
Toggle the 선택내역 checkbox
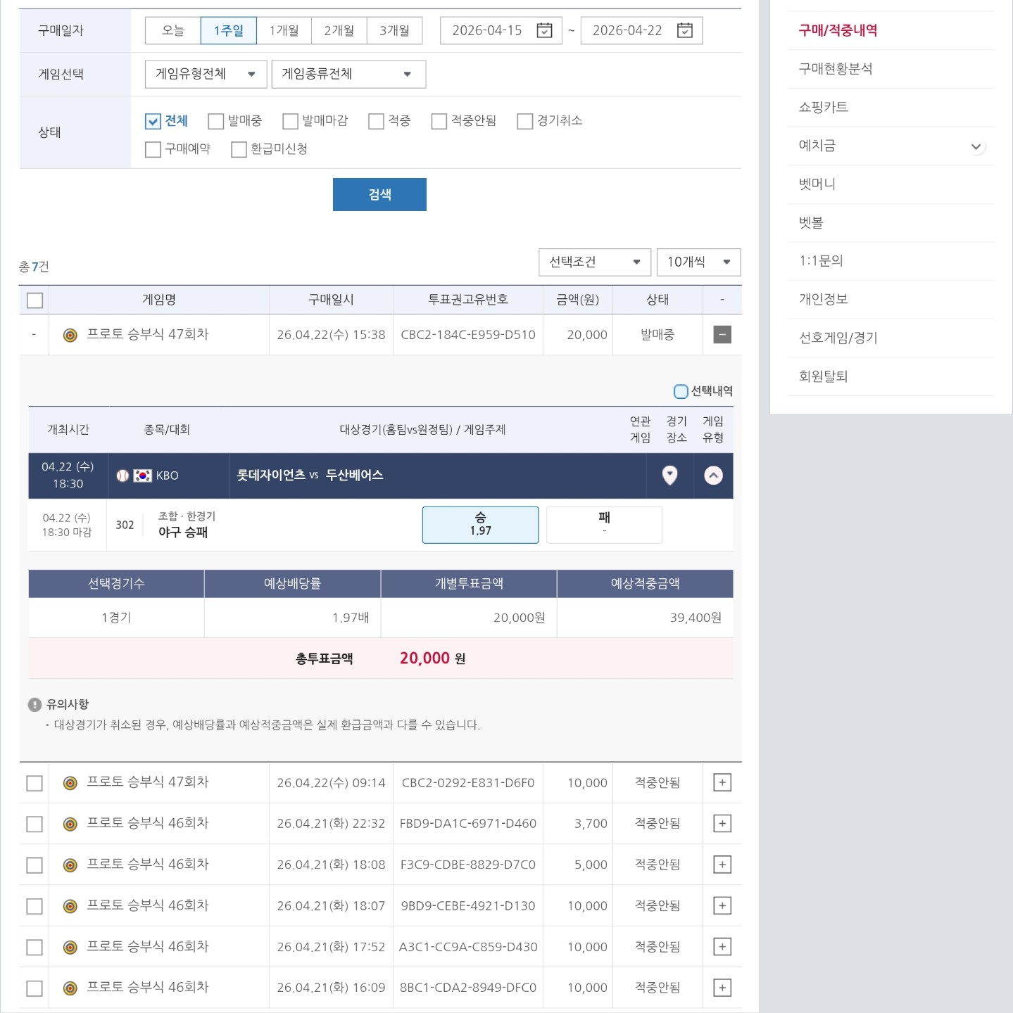pyautogui.click(x=681, y=391)
